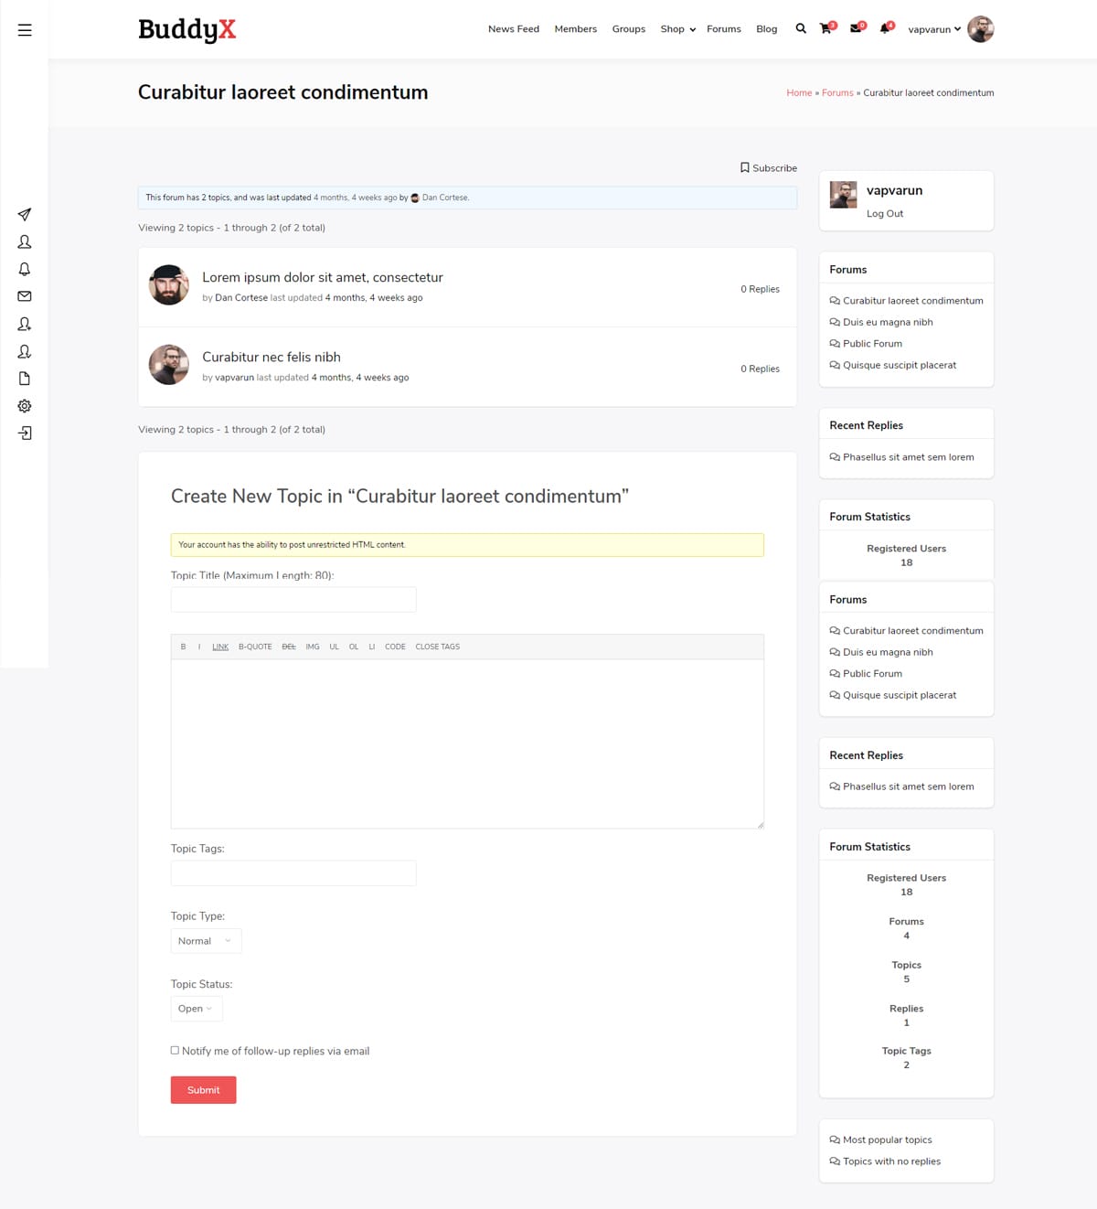Click the Subscribe bookmark link
Viewport: 1097px width, 1209px height.
(768, 168)
